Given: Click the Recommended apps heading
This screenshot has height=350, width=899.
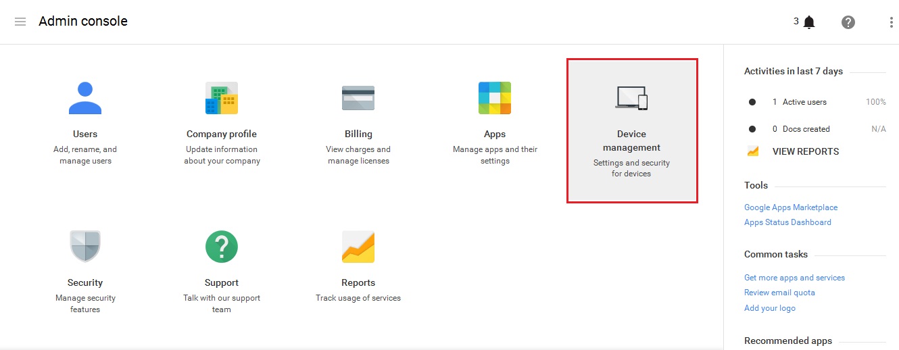Looking at the screenshot, I should click(788, 341).
